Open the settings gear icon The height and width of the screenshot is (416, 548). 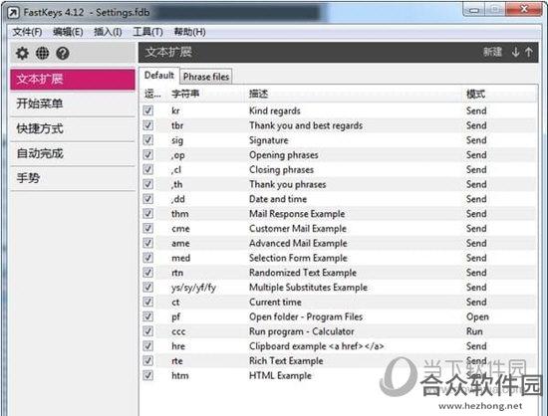coord(22,53)
